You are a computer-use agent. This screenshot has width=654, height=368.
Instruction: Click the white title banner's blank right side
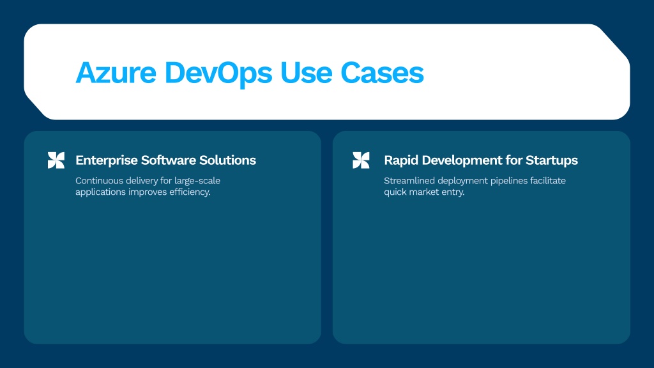coord(530,73)
